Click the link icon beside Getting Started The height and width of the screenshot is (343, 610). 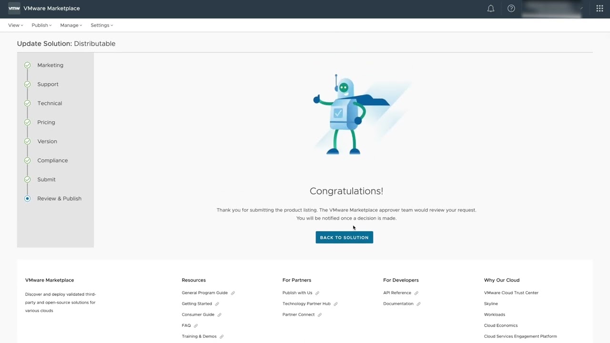tap(217, 304)
